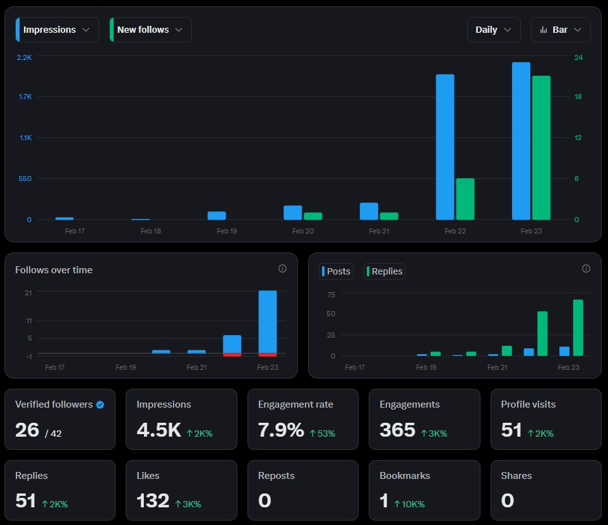This screenshot has width=608, height=525.
Task: Click the verified badge next to Verified followers
Action: pos(100,405)
